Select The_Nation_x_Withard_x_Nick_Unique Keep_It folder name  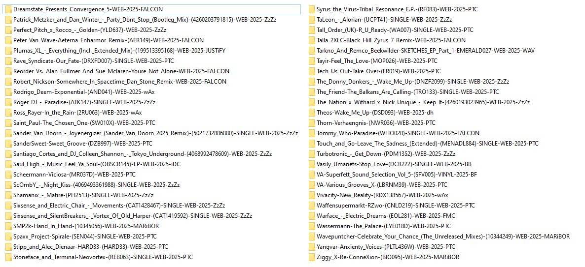coord(423,102)
